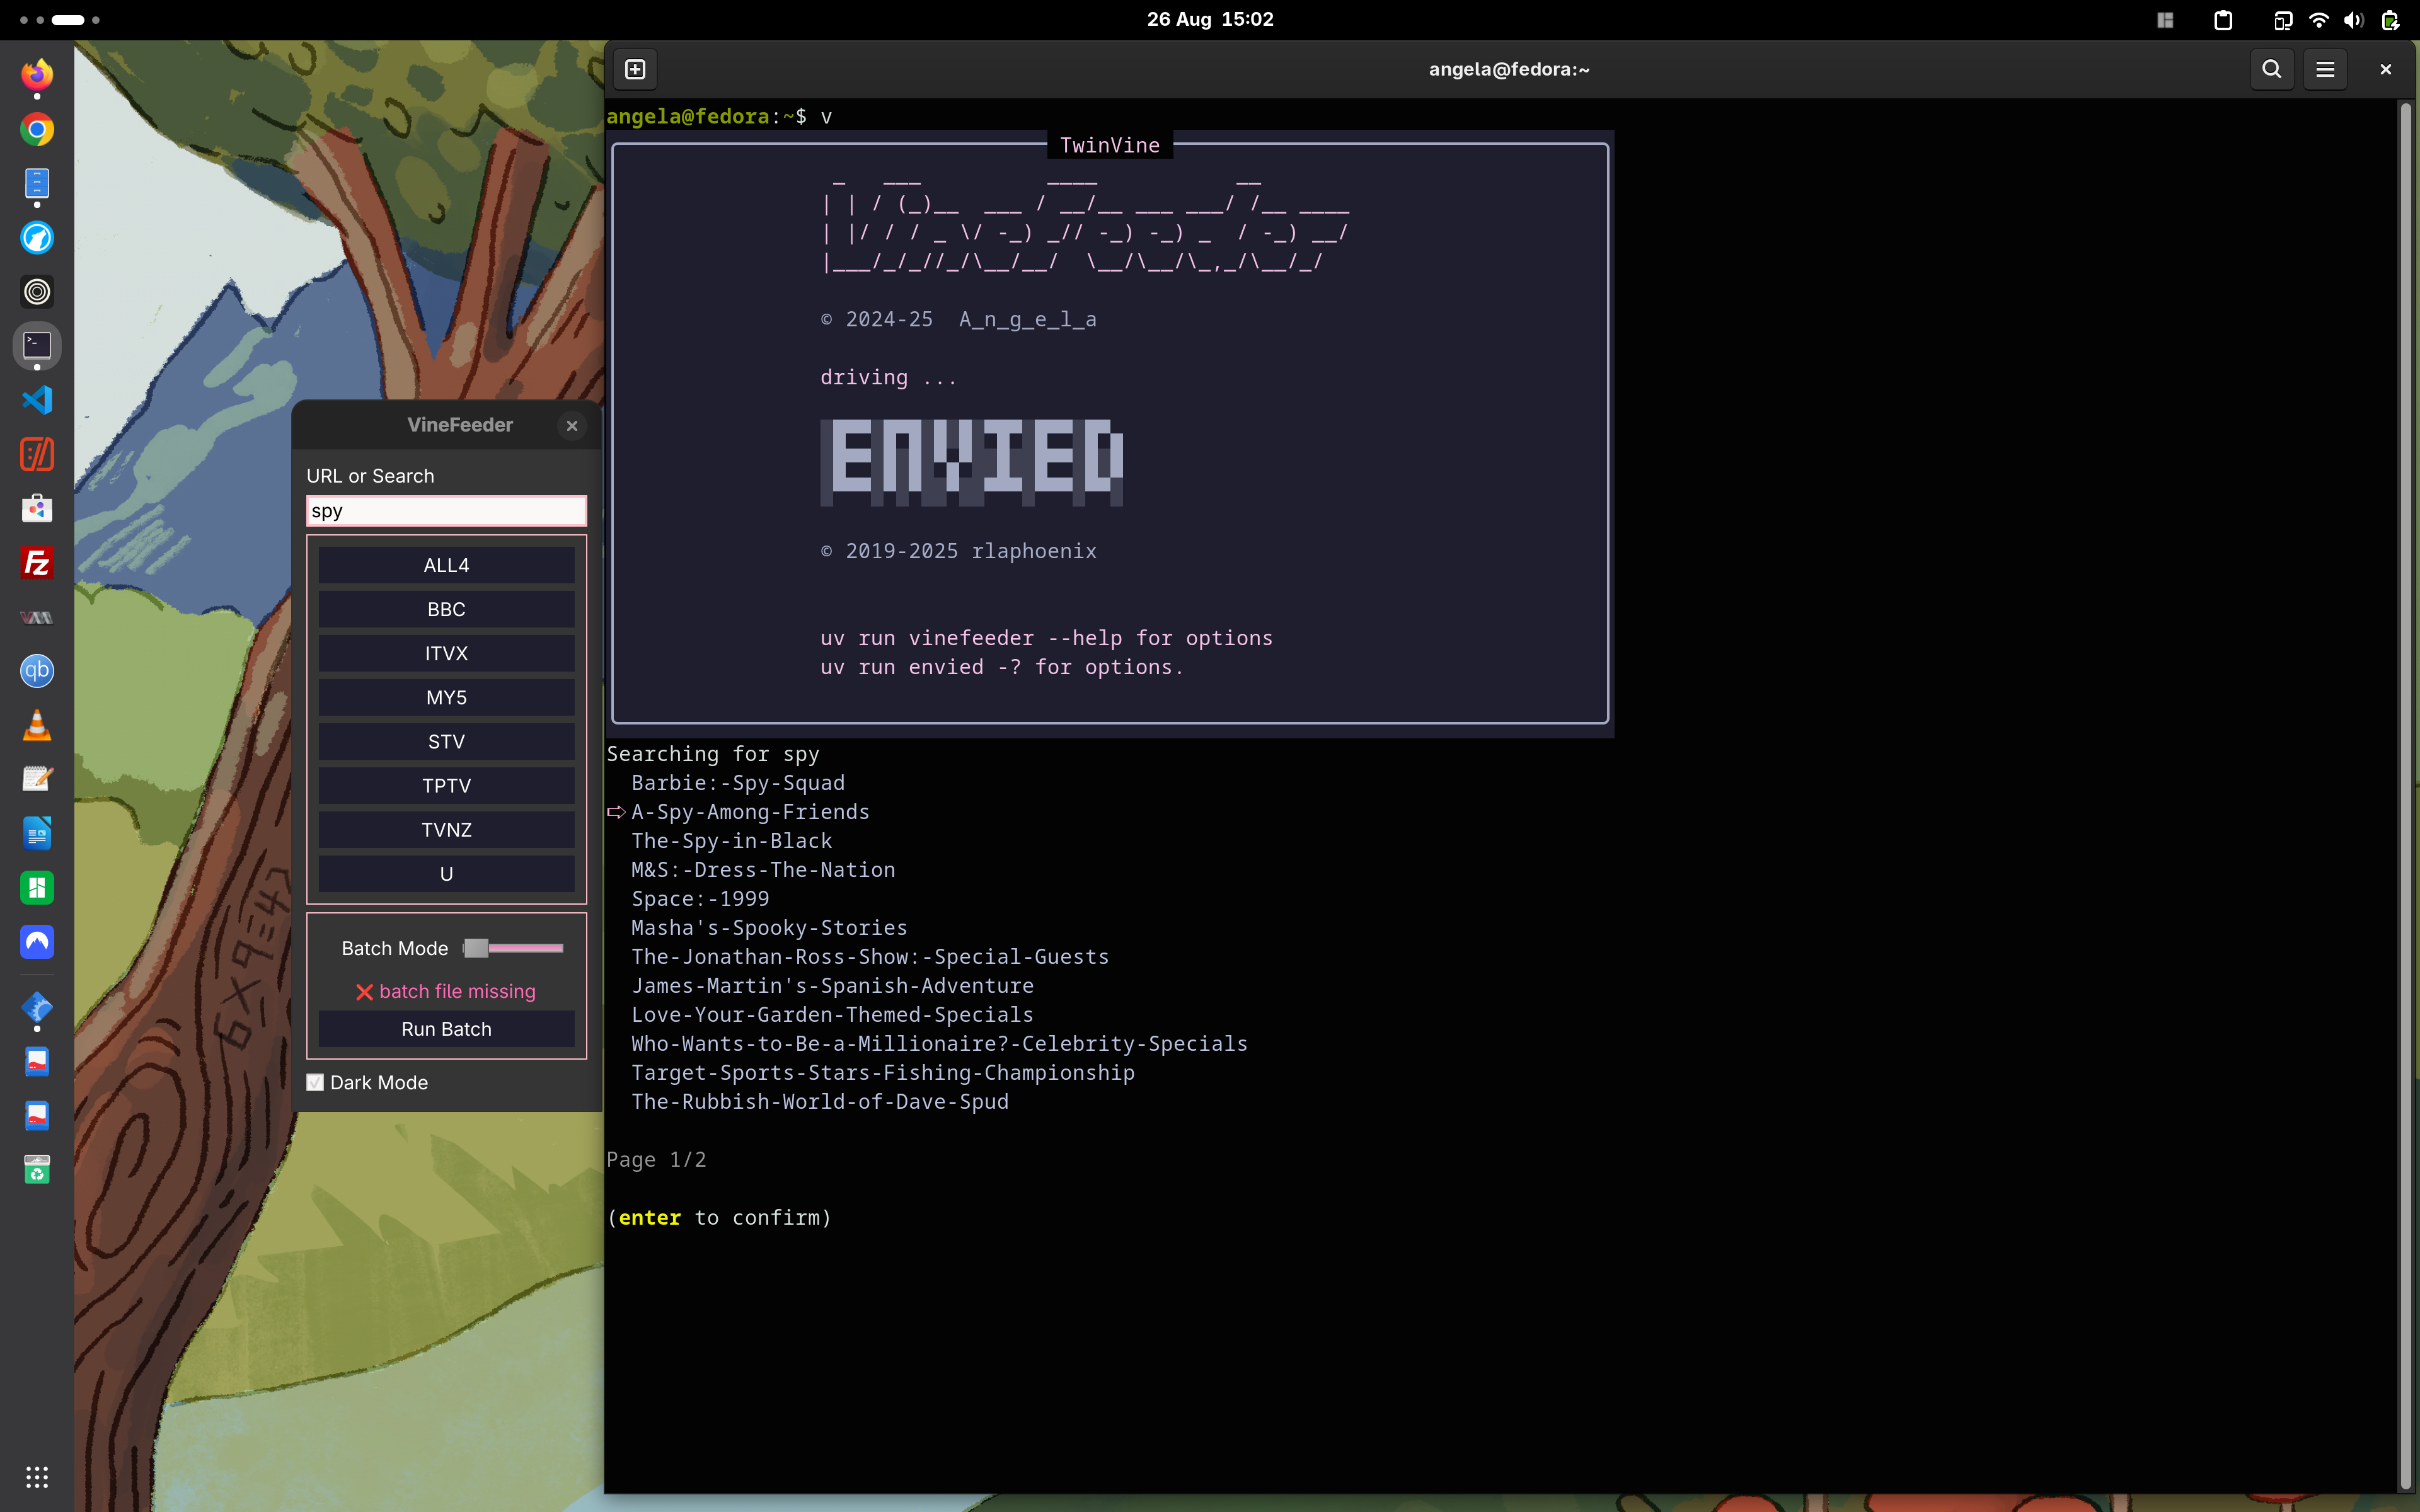Click the ALL4 service button
This screenshot has height=1512, width=2420.
tap(446, 566)
